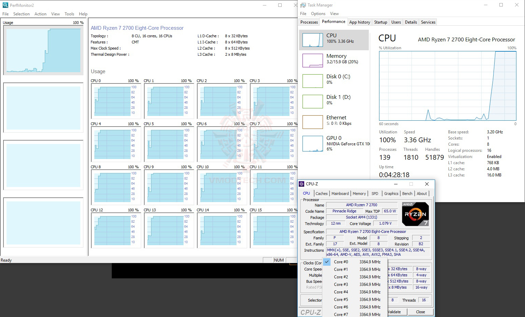Click the Core Voltage value '1.079 V'
The width and height of the screenshot is (525, 317).
[385, 223]
